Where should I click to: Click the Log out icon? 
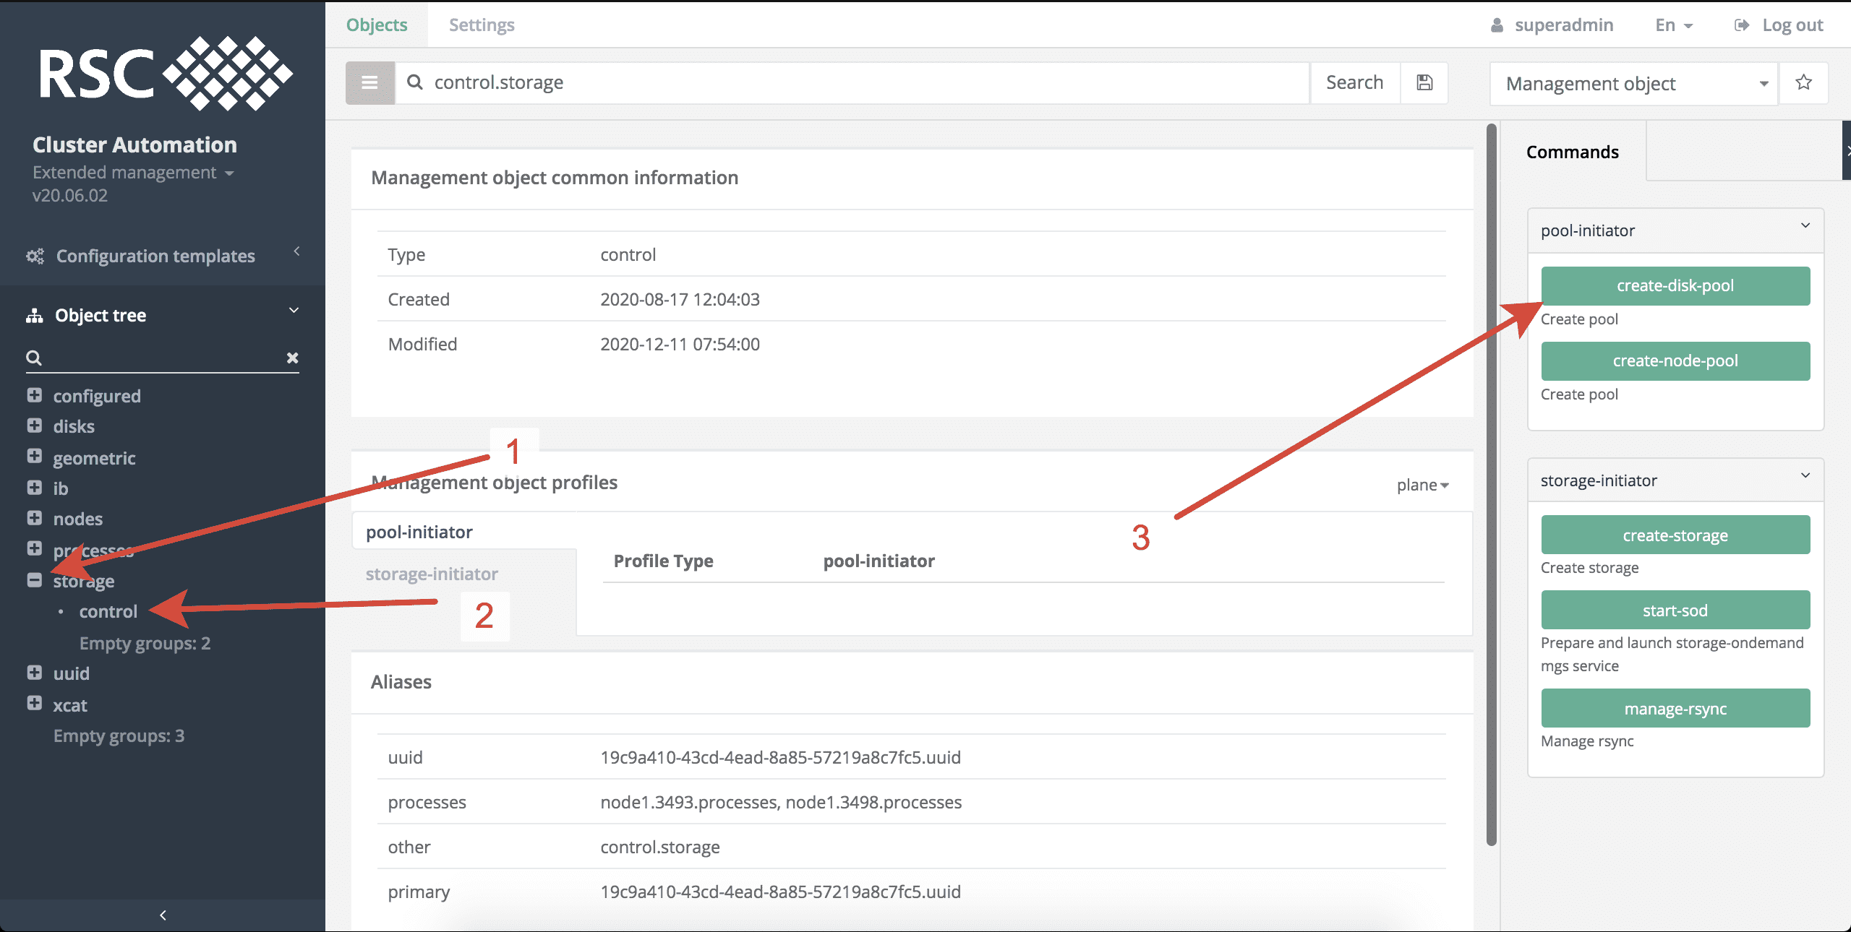[1741, 25]
